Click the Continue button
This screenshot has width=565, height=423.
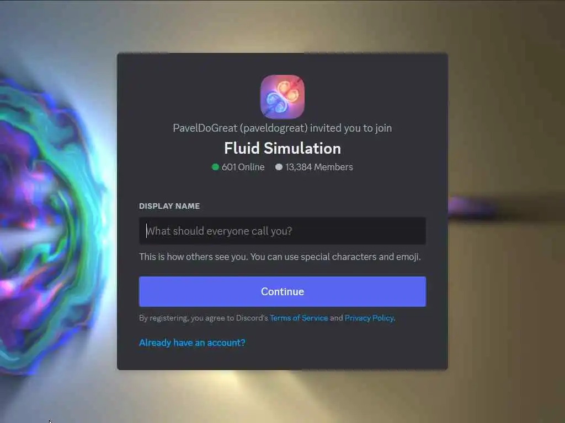(x=282, y=291)
